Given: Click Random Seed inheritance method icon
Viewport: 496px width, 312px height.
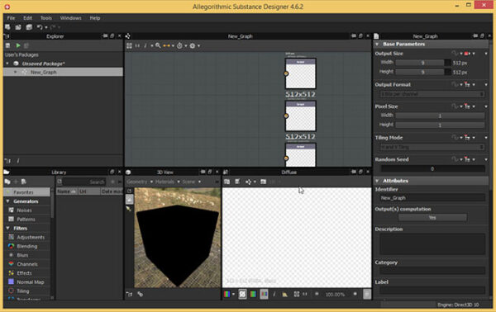Looking at the screenshot, I should click(467, 159).
